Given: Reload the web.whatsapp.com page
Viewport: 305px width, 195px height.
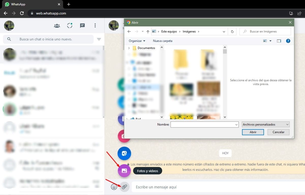Looking at the screenshot, I should click(22, 13).
